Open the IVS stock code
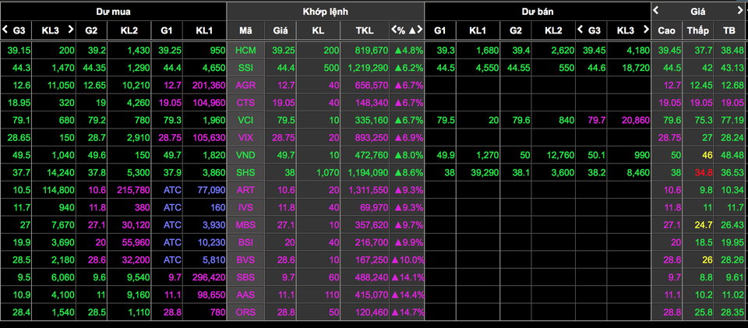The image size is (748, 328). 245,207
